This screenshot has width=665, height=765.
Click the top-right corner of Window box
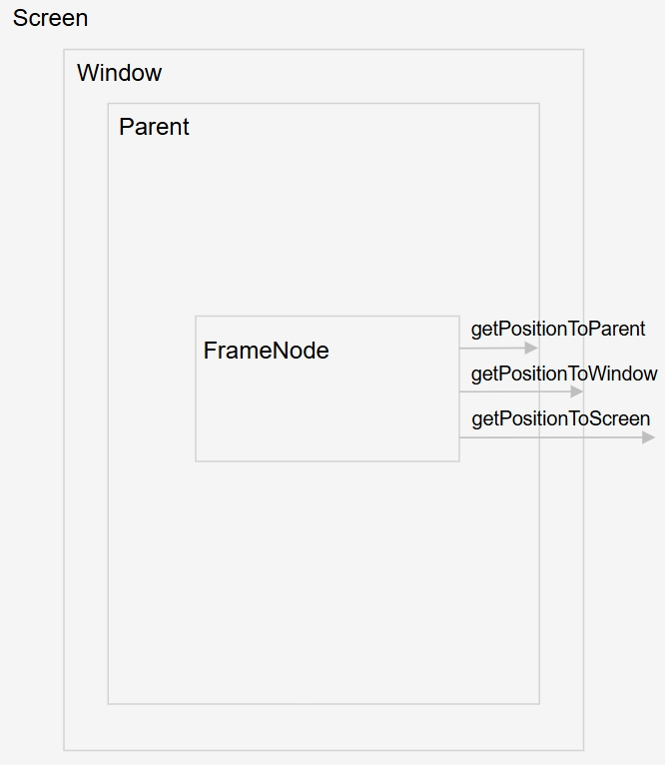(583, 50)
